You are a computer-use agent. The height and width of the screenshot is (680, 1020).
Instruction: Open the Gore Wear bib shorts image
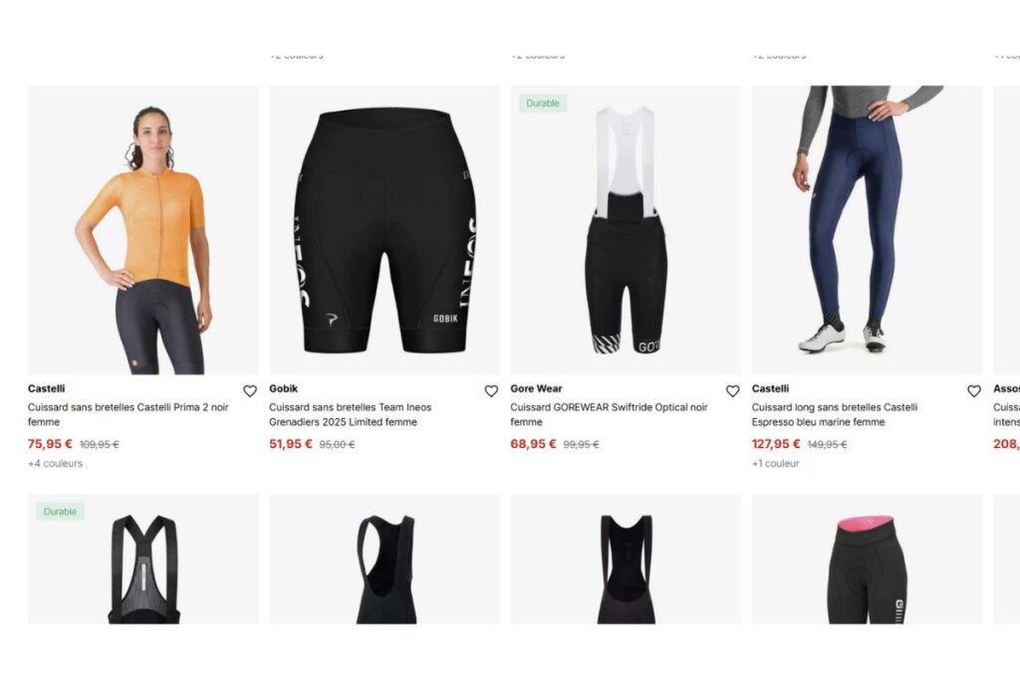point(626,230)
